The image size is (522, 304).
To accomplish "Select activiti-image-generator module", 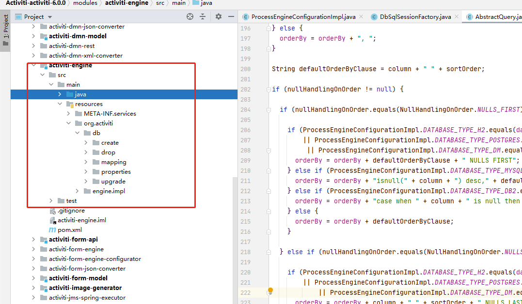I will (x=85, y=288).
